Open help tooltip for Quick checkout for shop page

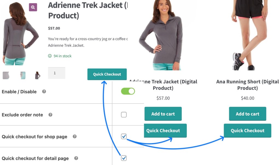click(75, 136)
